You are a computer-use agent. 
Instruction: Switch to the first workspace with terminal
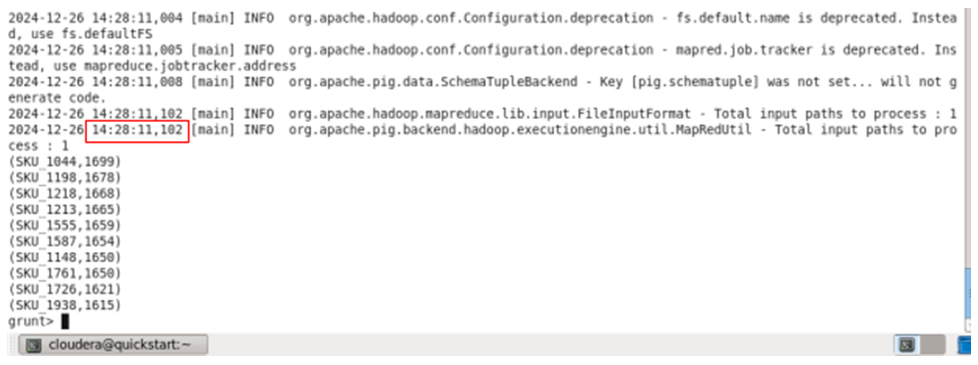tap(907, 345)
